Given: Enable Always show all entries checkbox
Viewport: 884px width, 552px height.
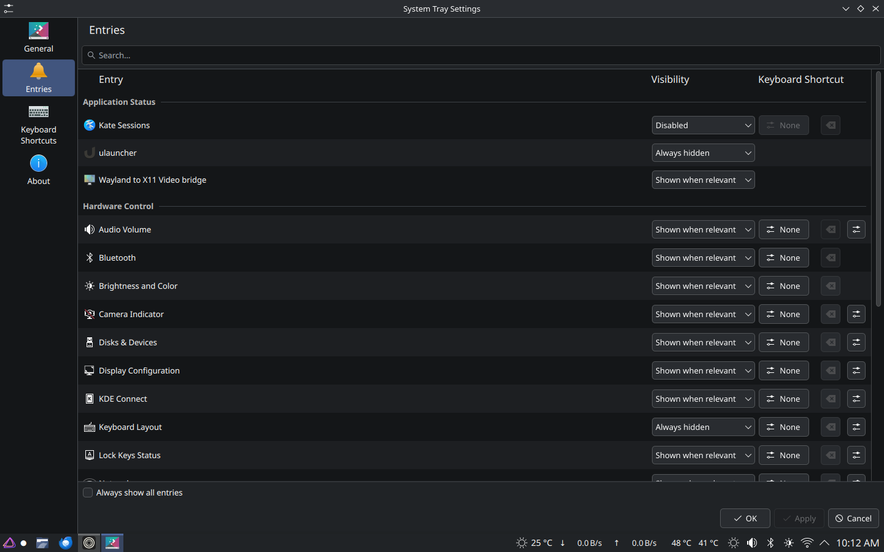Looking at the screenshot, I should pos(88,493).
